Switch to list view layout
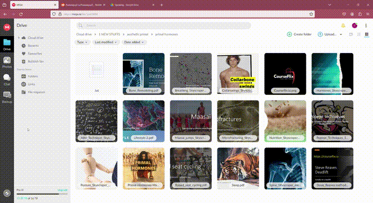 point(359,34)
